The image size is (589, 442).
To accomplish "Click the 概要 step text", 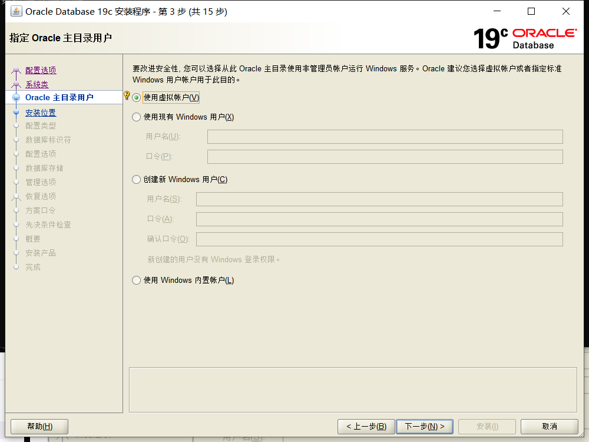I will point(33,239).
